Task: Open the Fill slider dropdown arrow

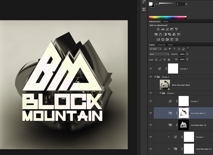Action: pyautogui.click(x=187, y=60)
